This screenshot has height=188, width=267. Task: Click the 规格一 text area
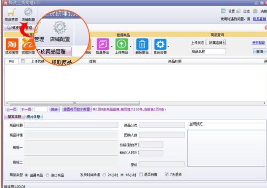71,148
